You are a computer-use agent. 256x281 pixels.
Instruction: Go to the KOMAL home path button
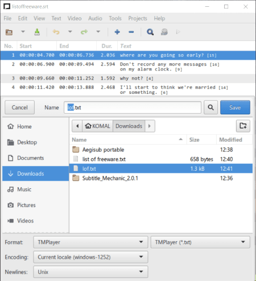pos(98,126)
